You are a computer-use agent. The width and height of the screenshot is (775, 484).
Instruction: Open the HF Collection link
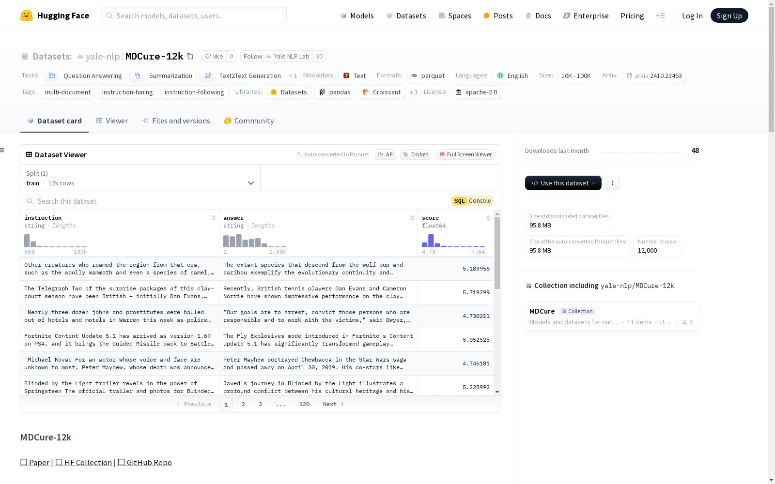pyautogui.click(x=84, y=462)
